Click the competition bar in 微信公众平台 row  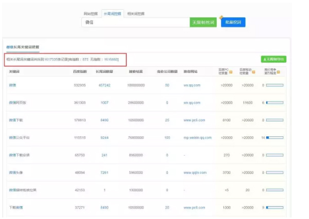click(x=274, y=138)
